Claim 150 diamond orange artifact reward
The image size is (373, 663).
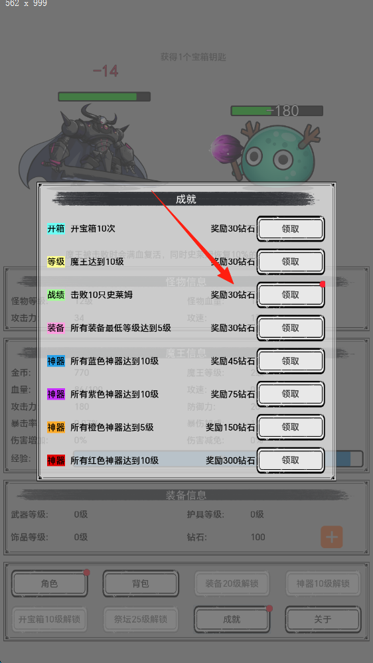tap(291, 427)
